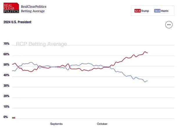Viewport: 177px width, 130px height.
Task: Toggle the Trump series in legend
Action: tap(141, 11)
